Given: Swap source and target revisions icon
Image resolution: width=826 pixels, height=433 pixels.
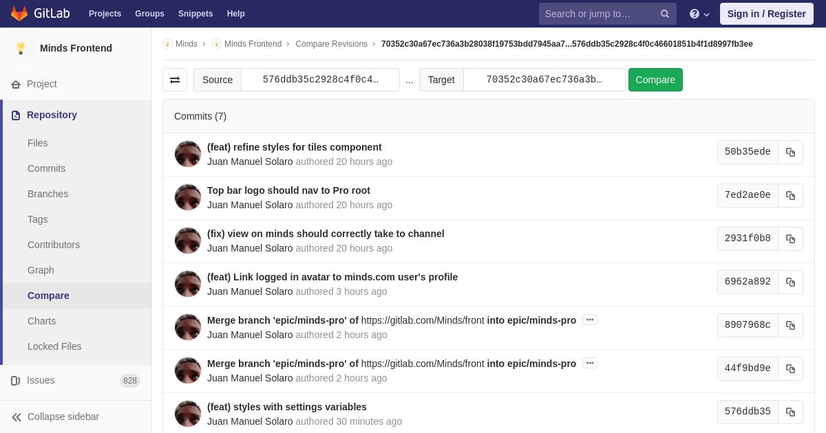Looking at the screenshot, I should point(175,80).
